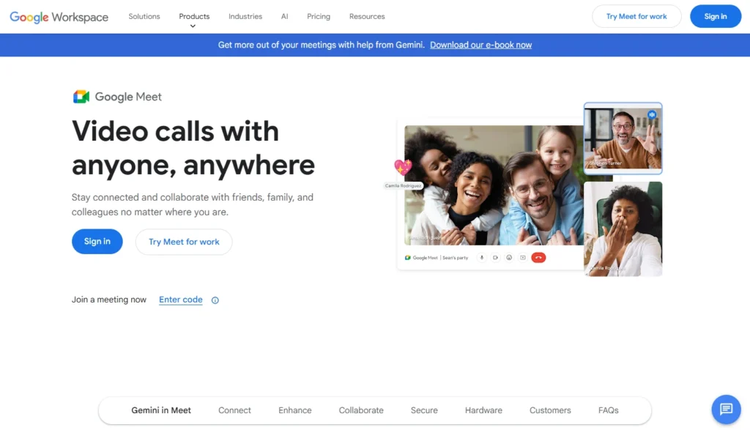End the call with the red hang-up icon

tap(538, 257)
